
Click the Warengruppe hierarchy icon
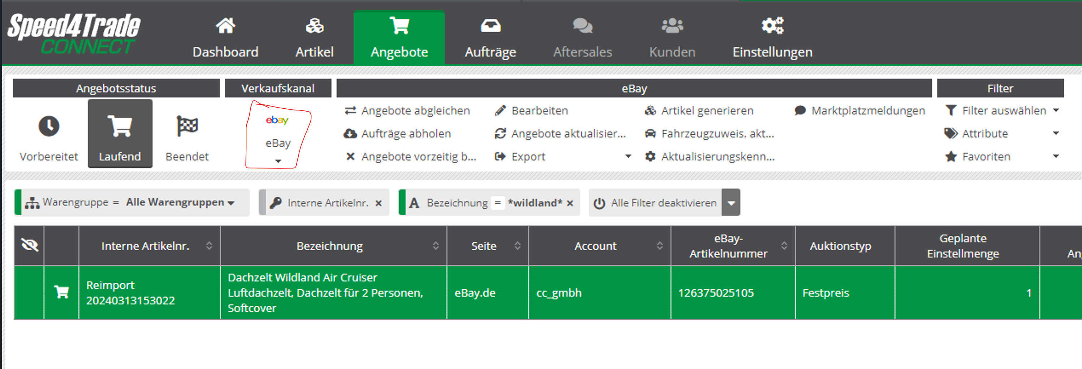[x=32, y=203]
